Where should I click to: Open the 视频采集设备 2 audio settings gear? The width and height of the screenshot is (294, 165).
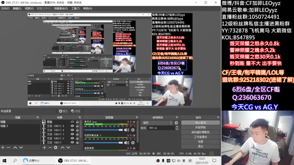[x=133, y=143]
